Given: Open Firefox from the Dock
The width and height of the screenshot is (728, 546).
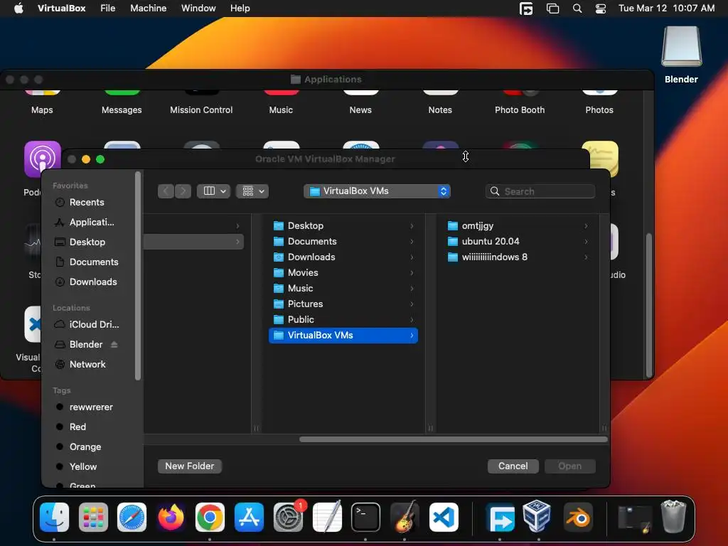Looking at the screenshot, I should click(x=171, y=518).
